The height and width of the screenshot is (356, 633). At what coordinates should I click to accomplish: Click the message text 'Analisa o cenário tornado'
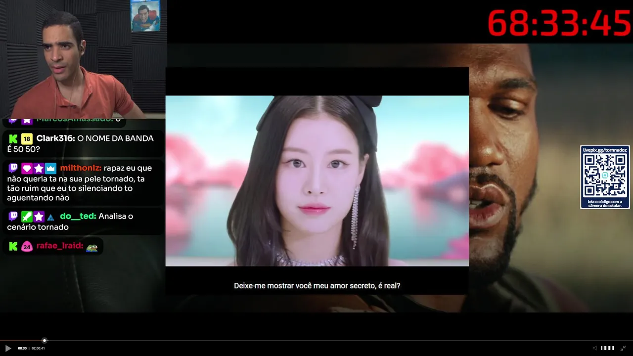(x=70, y=222)
